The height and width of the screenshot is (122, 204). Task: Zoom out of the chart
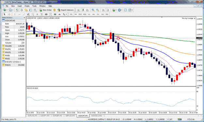(98, 10)
